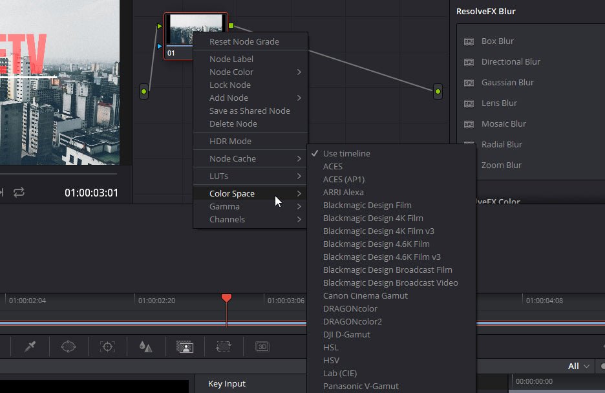Select Lens Blur effect
Image resolution: width=605 pixels, height=393 pixels.
click(499, 103)
